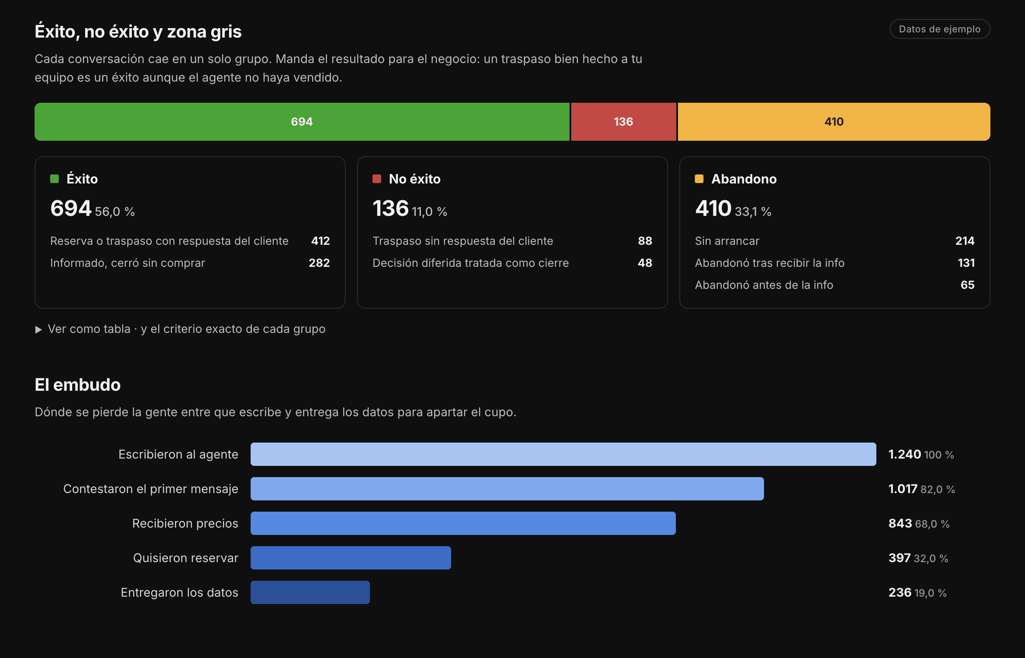The width and height of the screenshot is (1025, 658).
Task: Select 'Traspaso sin respuesta del cliente' row
Action: 512,241
